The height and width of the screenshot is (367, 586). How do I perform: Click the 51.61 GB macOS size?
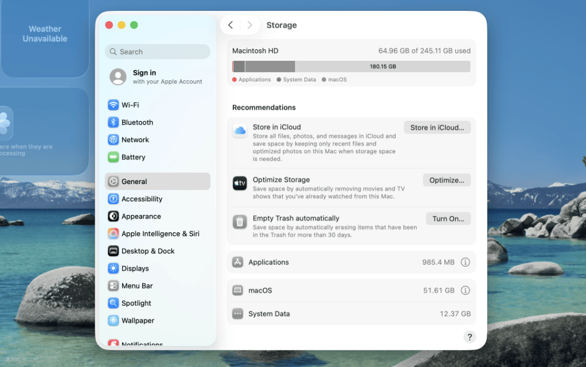[x=439, y=290]
